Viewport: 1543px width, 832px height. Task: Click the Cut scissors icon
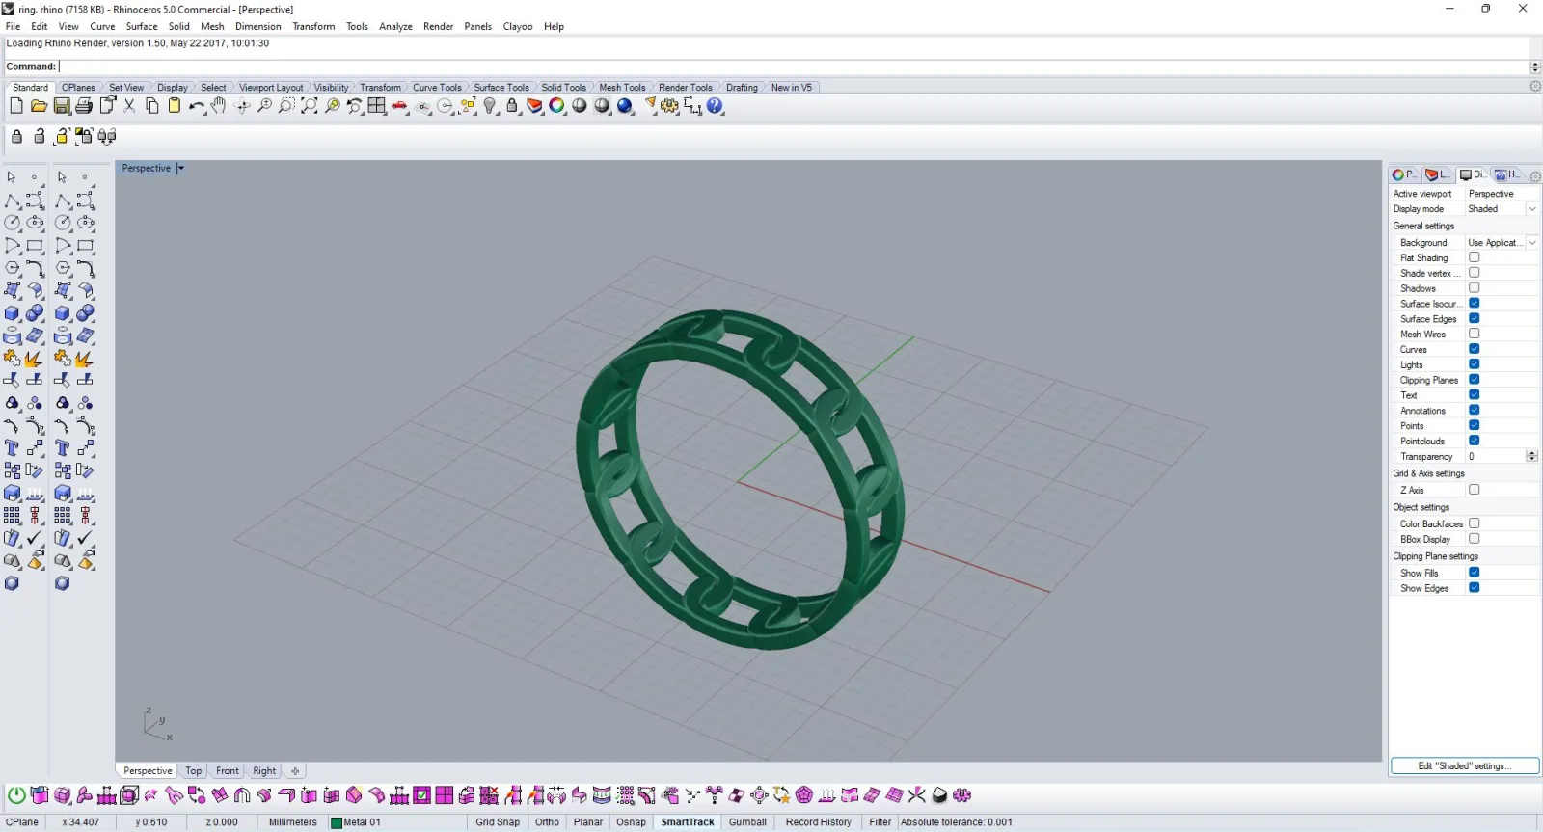pyautogui.click(x=129, y=106)
